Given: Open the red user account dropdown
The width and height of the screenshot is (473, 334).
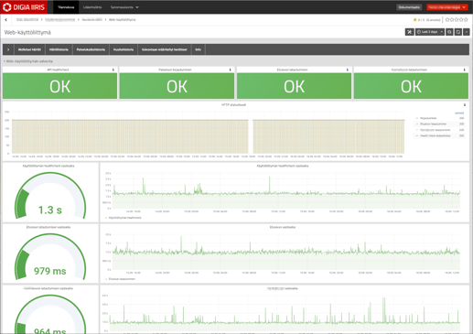Looking at the screenshot, I should click(446, 7).
